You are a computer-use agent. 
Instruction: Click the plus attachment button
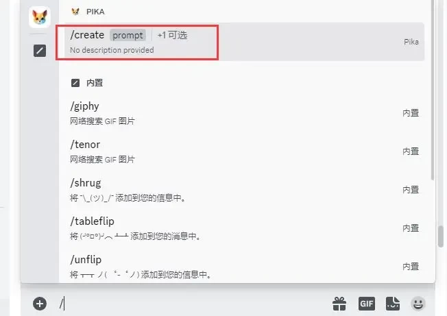pyautogui.click(x=40, y=304)
